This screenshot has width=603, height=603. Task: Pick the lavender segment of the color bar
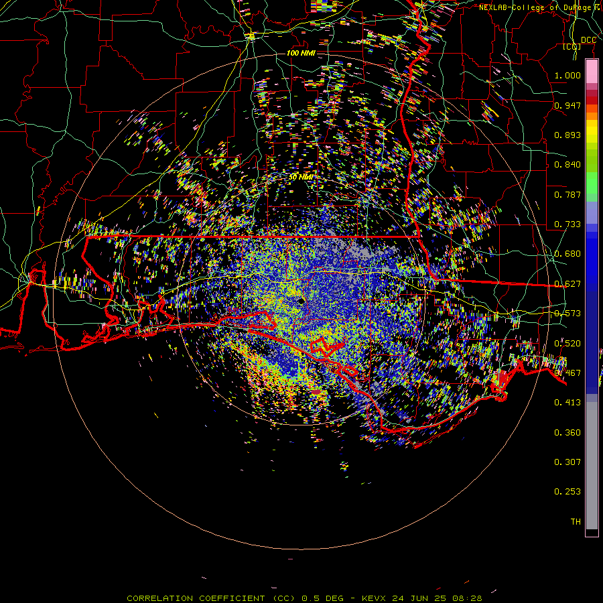(592, 212)
